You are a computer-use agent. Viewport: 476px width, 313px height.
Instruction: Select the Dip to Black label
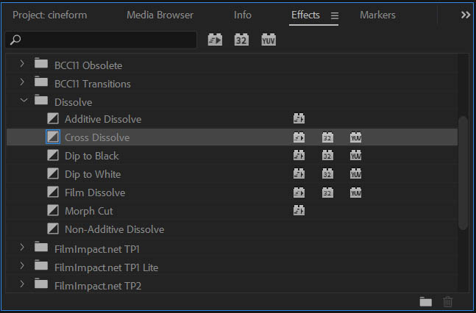click(92, 156)
